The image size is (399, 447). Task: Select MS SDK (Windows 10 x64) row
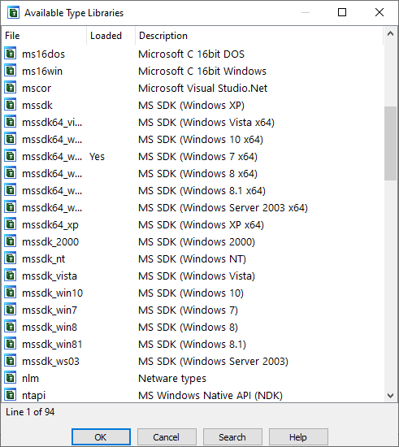tap(193, 140)
